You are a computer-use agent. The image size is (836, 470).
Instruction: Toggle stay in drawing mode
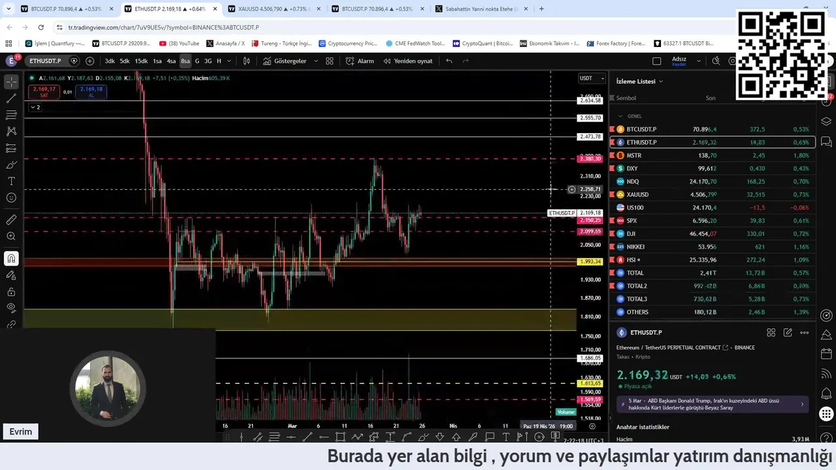(11, 275)
